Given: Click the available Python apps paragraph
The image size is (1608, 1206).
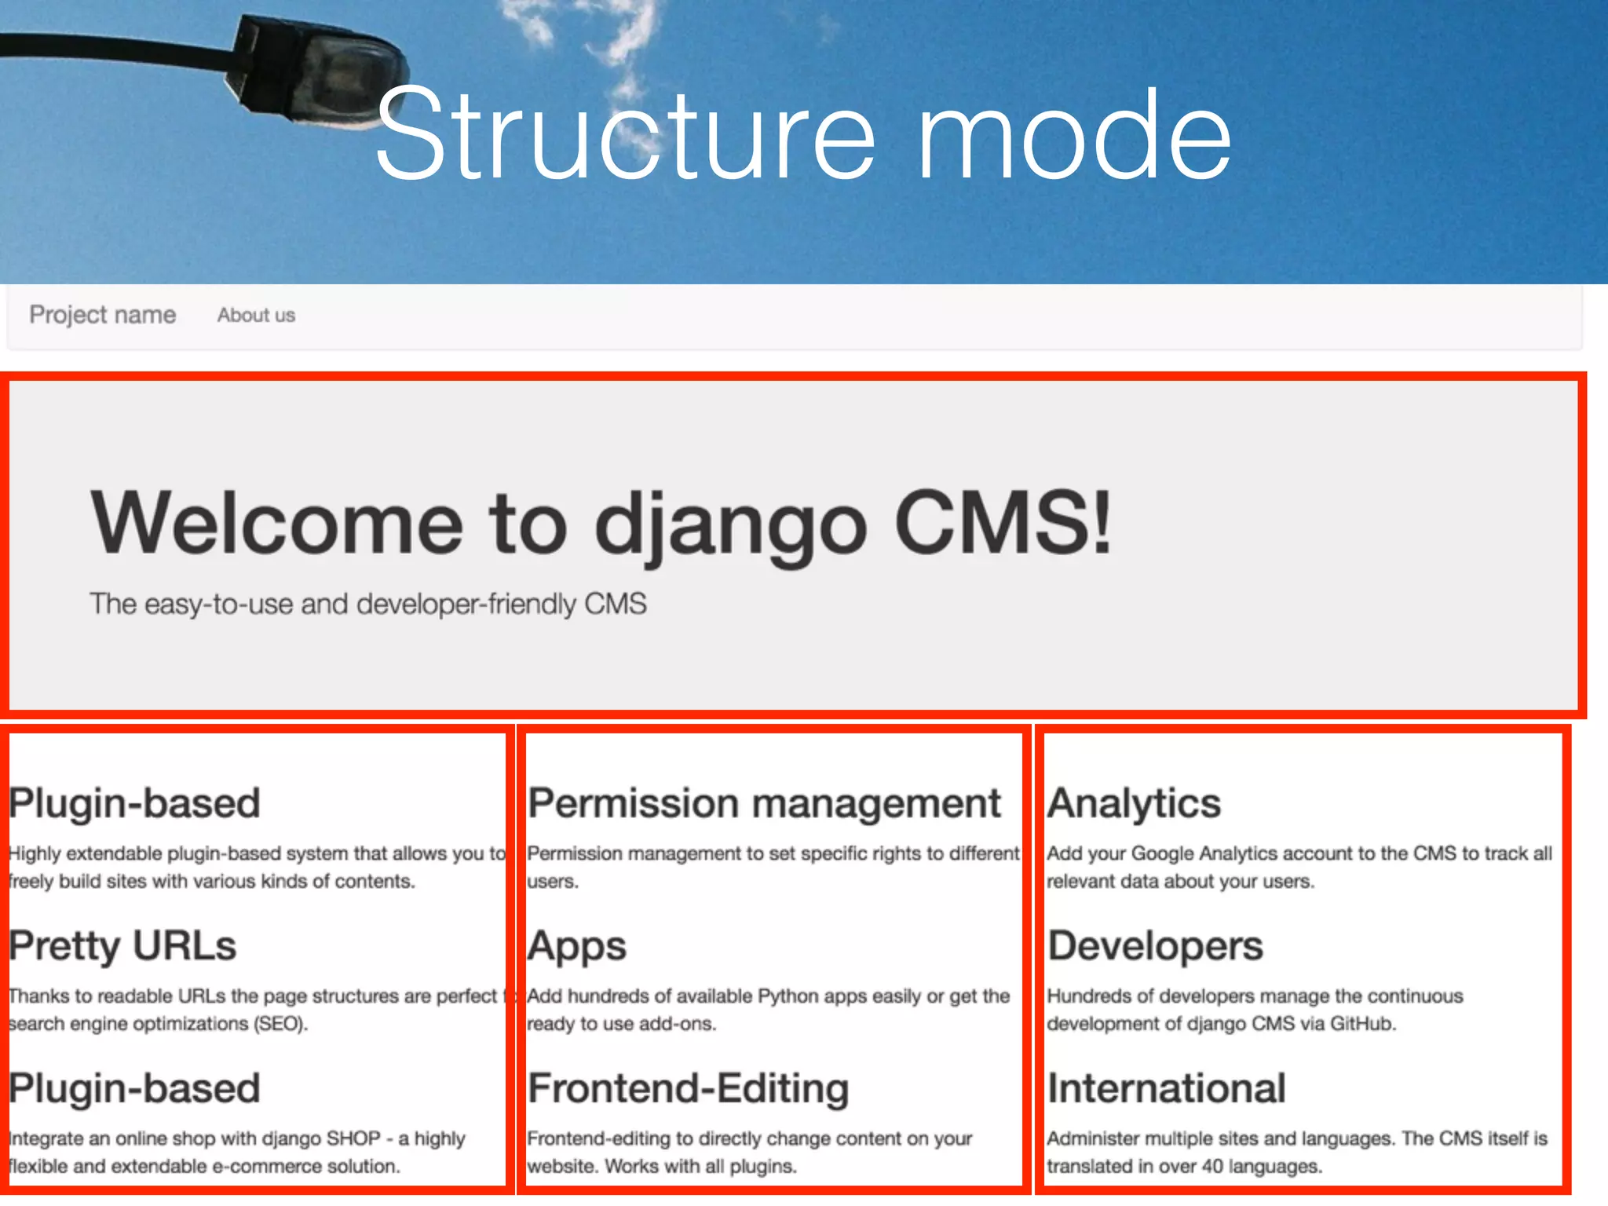Looking at the screenshot, I should (769, 1010).
